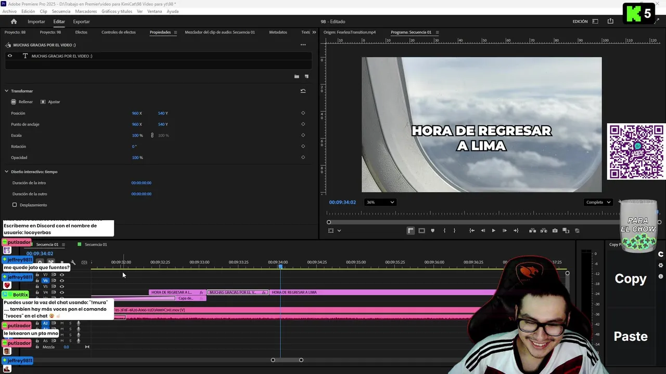
Task: Lock the V7 track
Action: click(37, 275)
